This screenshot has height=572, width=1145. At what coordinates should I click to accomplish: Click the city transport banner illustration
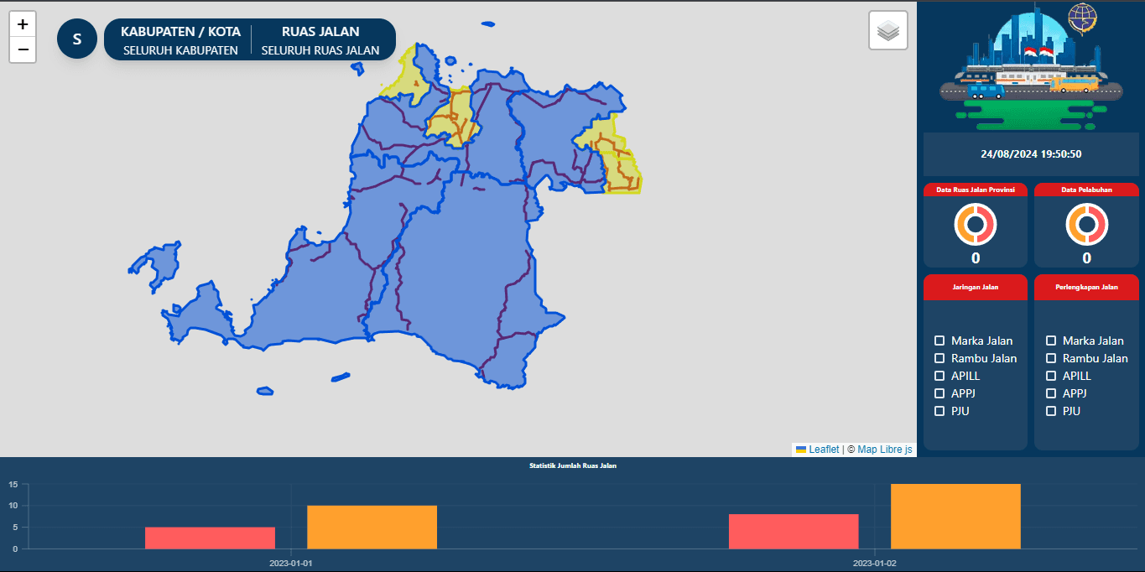coord(1031,67)
